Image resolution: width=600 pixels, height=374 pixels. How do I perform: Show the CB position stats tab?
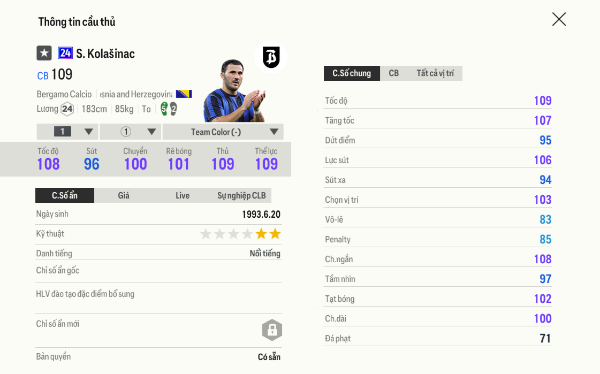(x=394, y=73)
